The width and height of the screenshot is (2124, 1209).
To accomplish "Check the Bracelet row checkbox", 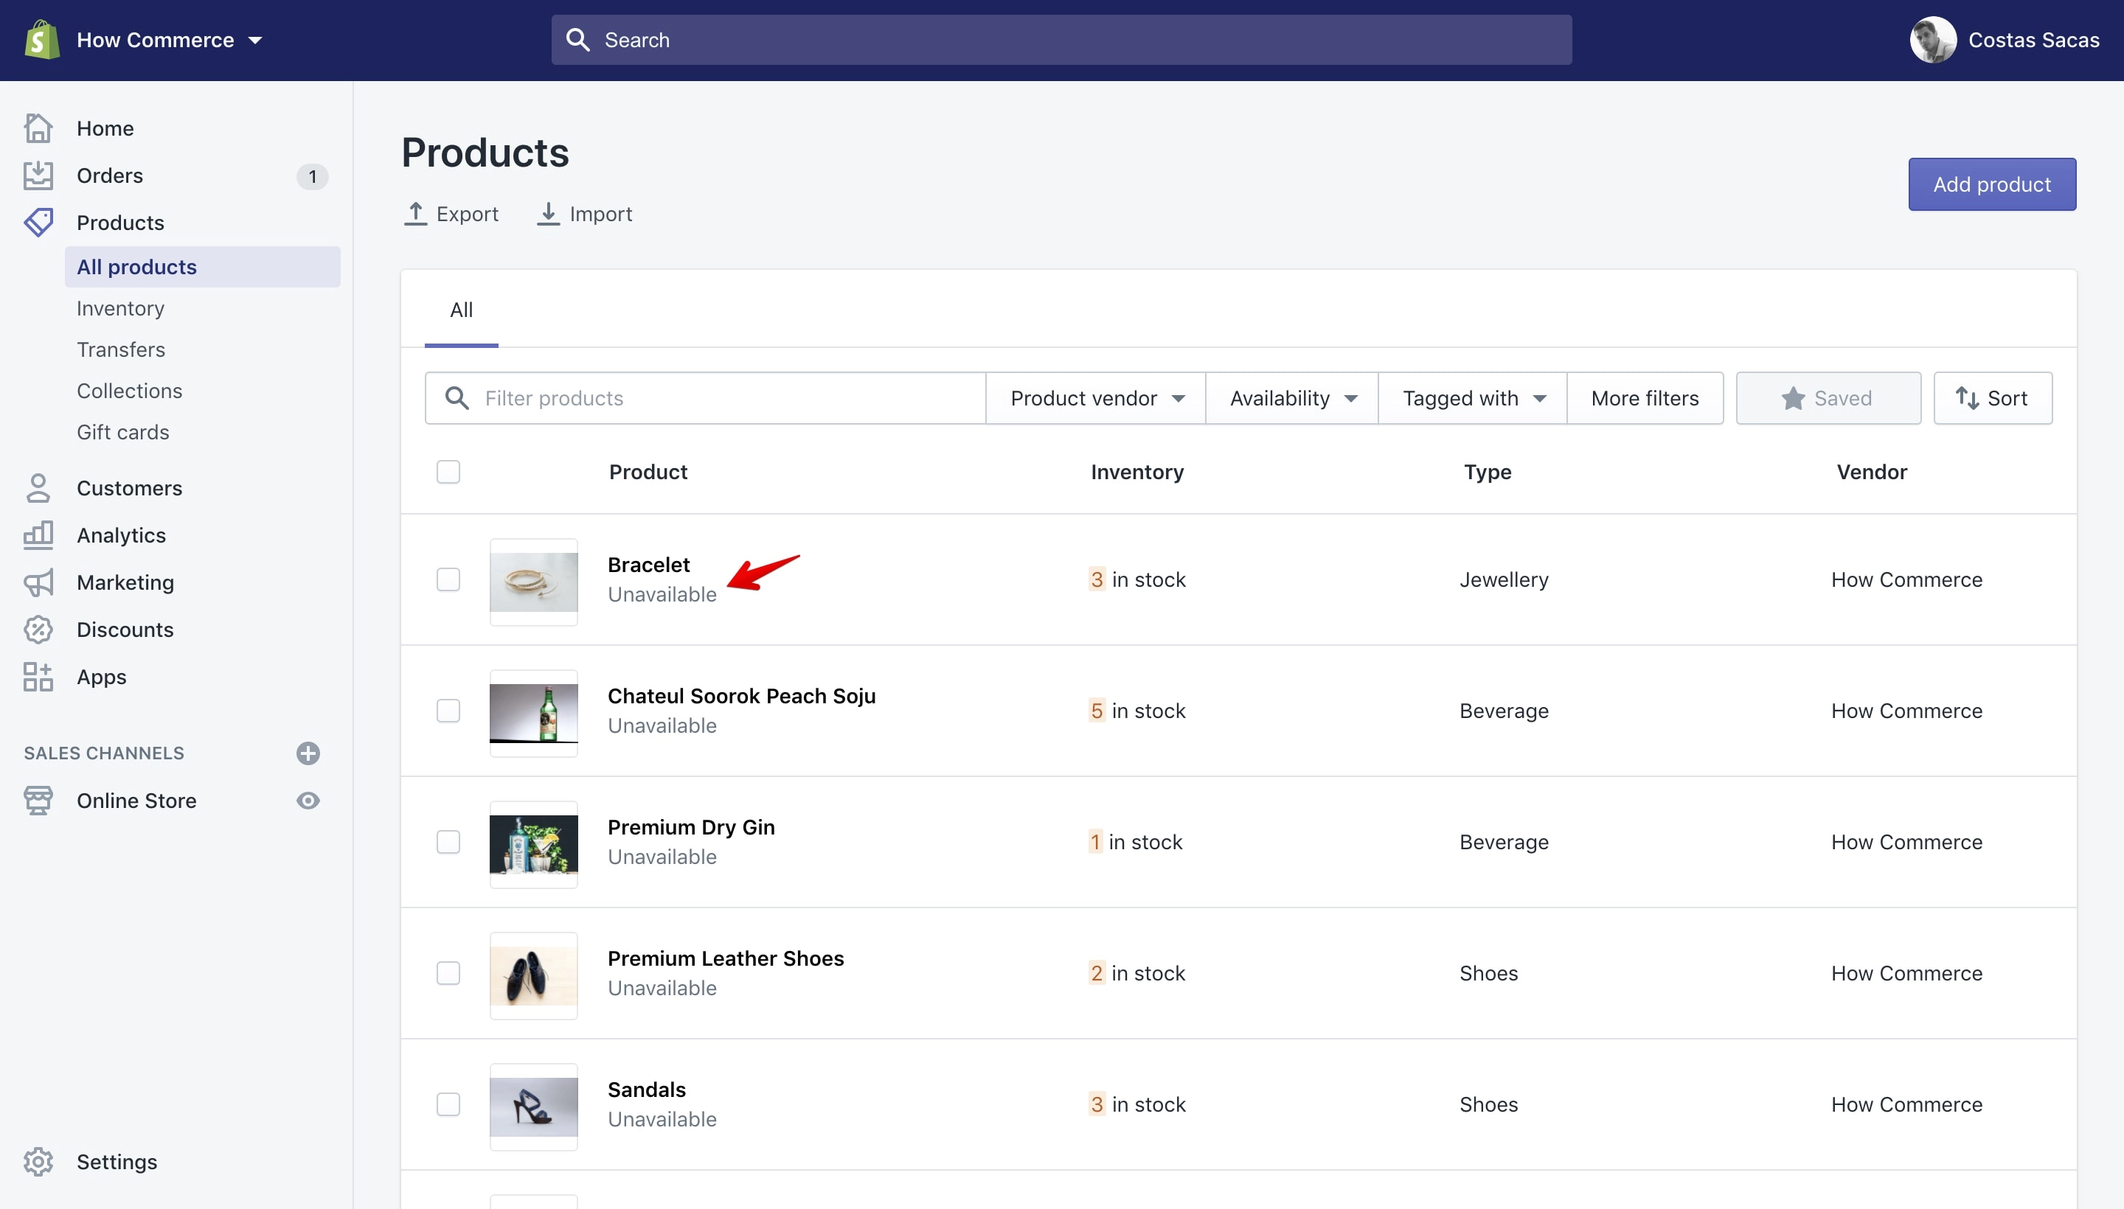I will [448, 579].
